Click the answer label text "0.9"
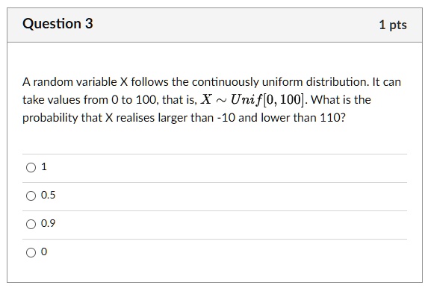 point(48,223)
